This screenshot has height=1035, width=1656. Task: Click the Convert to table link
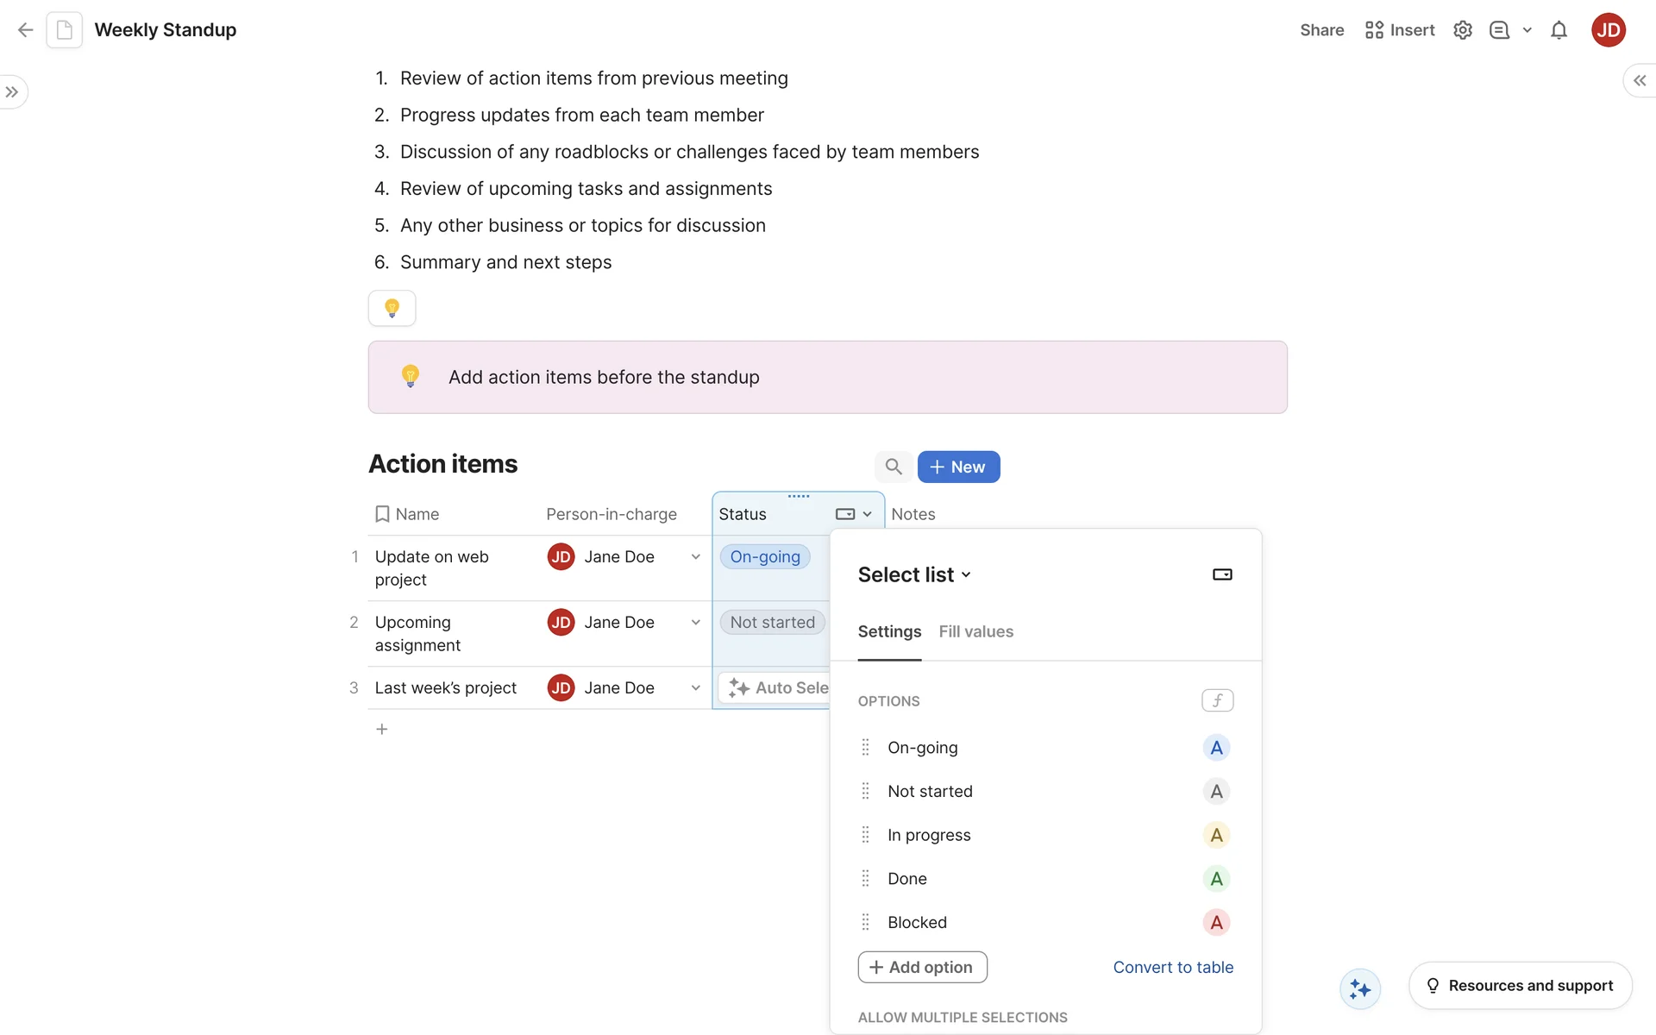tap(1172, 967)
